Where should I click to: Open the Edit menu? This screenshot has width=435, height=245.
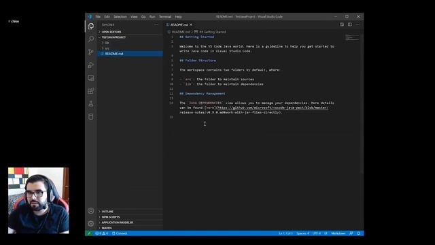pos(107,16)
